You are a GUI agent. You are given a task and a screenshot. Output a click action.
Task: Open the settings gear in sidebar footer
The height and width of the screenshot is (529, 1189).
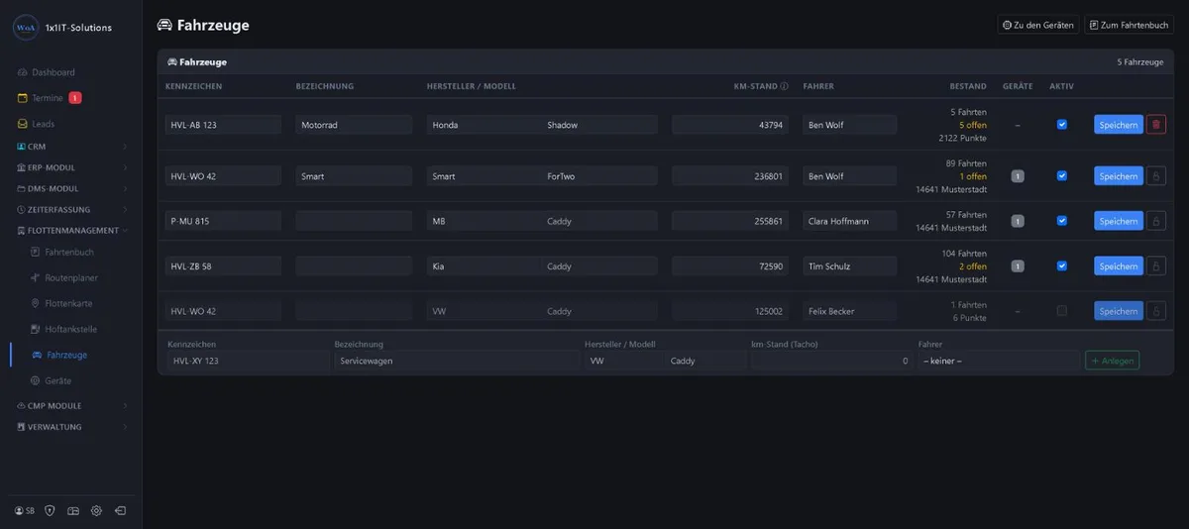[96, 511]
